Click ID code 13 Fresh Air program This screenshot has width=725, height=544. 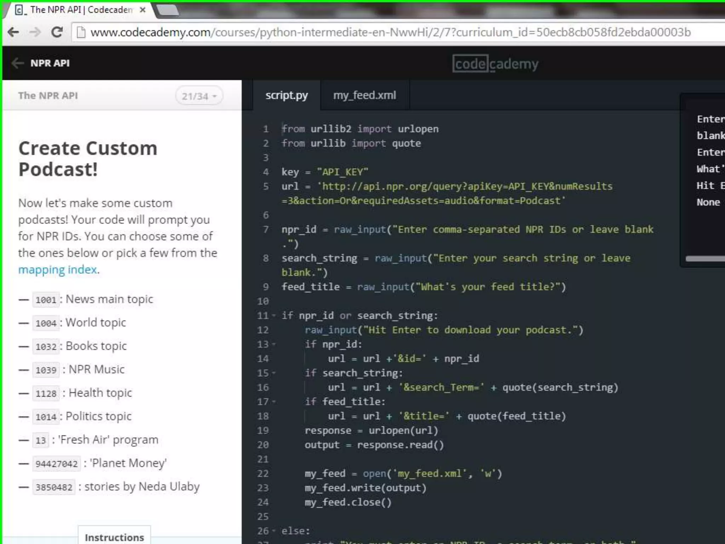(x=40, y=440)
